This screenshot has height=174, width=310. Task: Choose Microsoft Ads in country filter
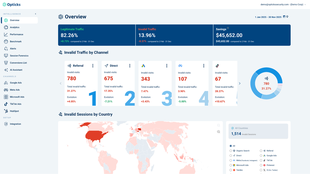tap(230, 165)
